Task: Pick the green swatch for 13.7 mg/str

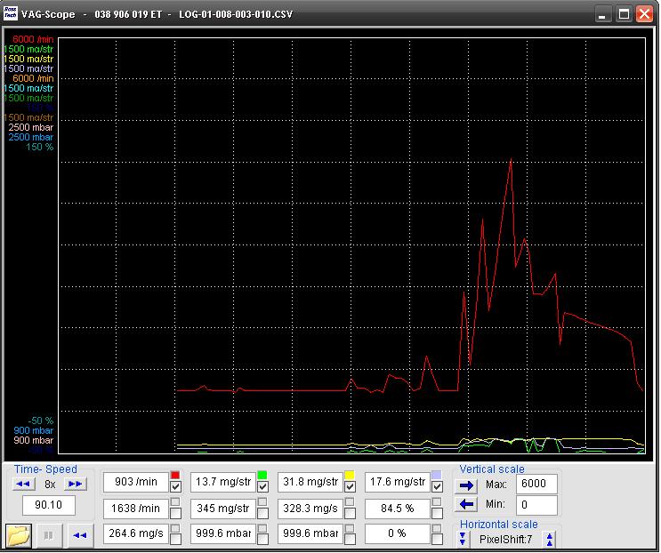Action: [x=262, y=476]
